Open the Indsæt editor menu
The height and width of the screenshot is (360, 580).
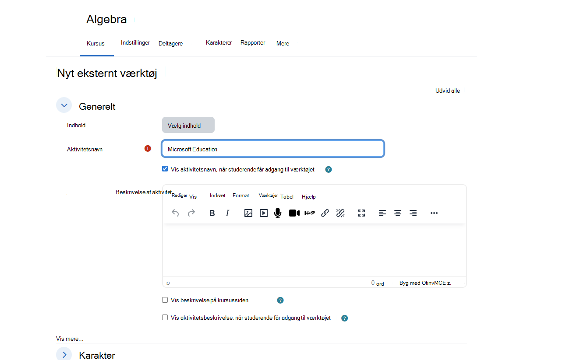[x=218, y=196]
